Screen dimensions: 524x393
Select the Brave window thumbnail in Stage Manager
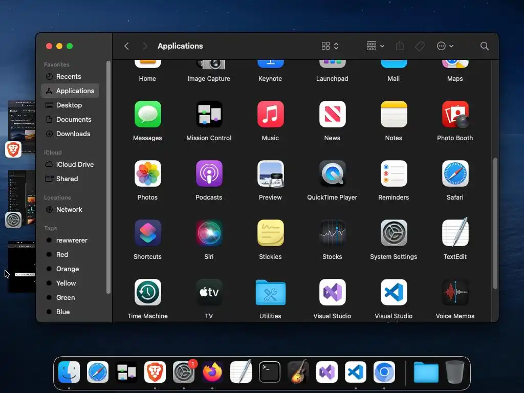point(21,127)
